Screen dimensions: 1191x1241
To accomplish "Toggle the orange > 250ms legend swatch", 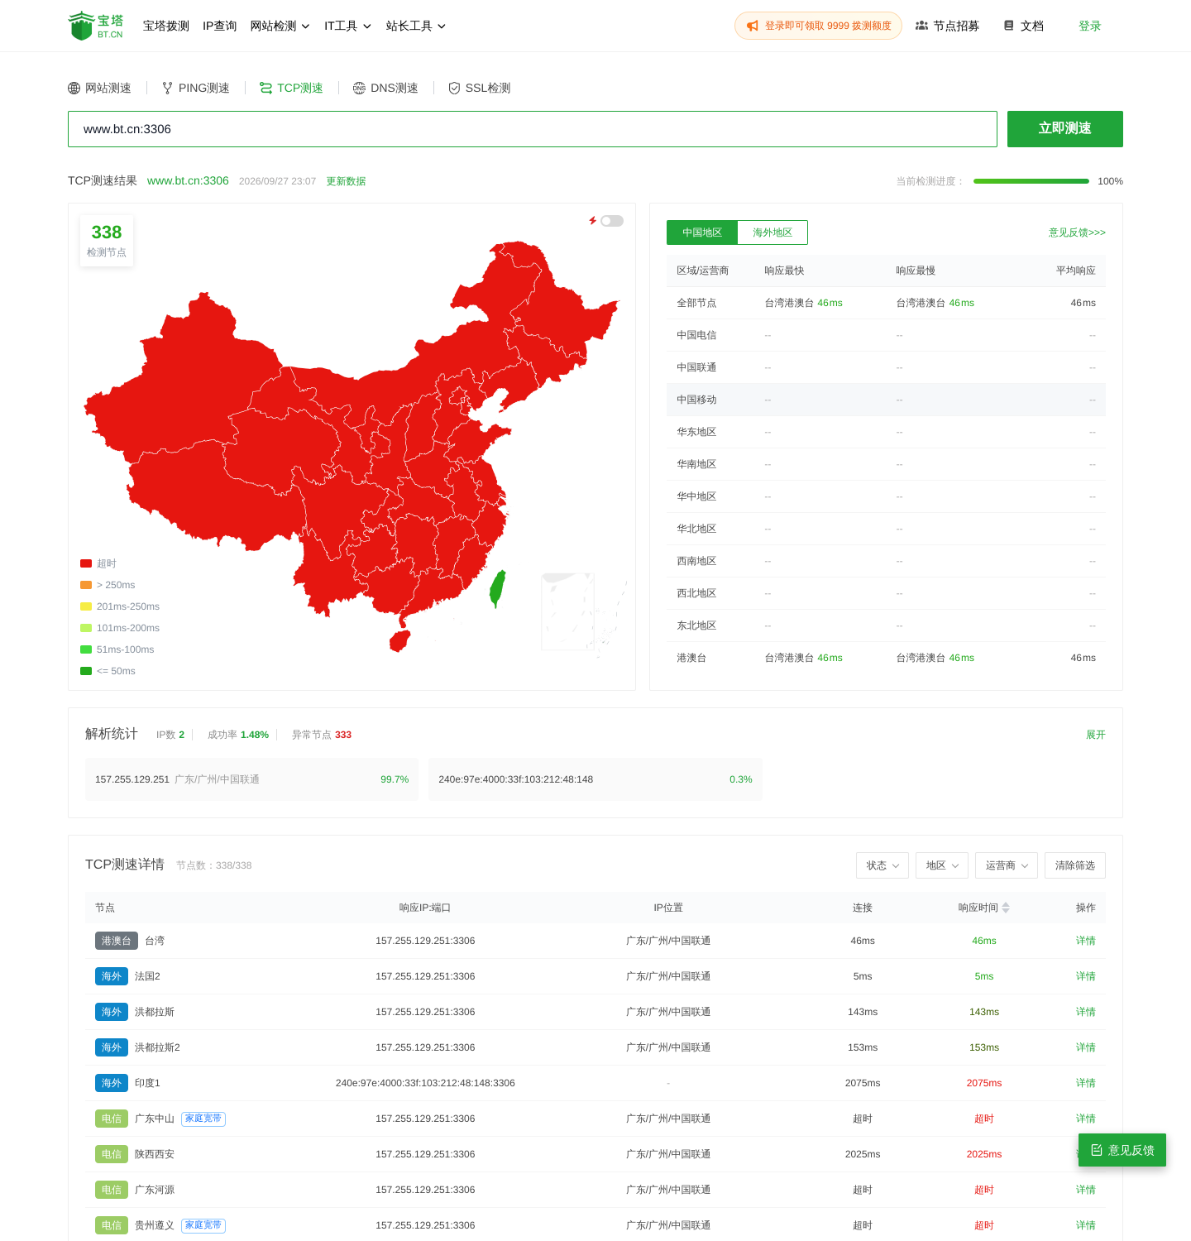I will (x=86, y=585).
